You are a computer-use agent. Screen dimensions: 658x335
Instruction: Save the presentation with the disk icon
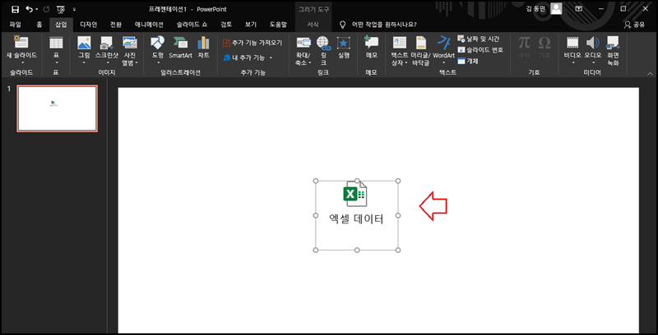15,9
